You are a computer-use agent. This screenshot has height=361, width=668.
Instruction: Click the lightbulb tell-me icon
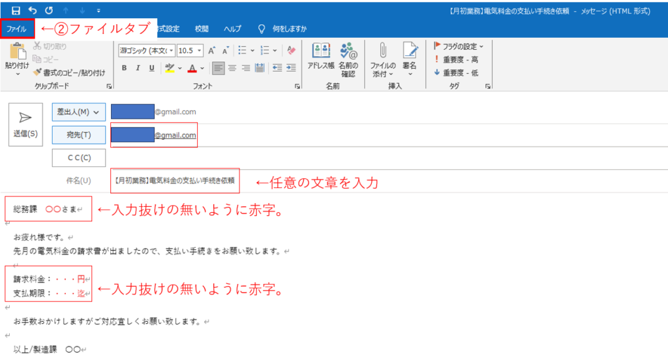click(x=262, y=29)
